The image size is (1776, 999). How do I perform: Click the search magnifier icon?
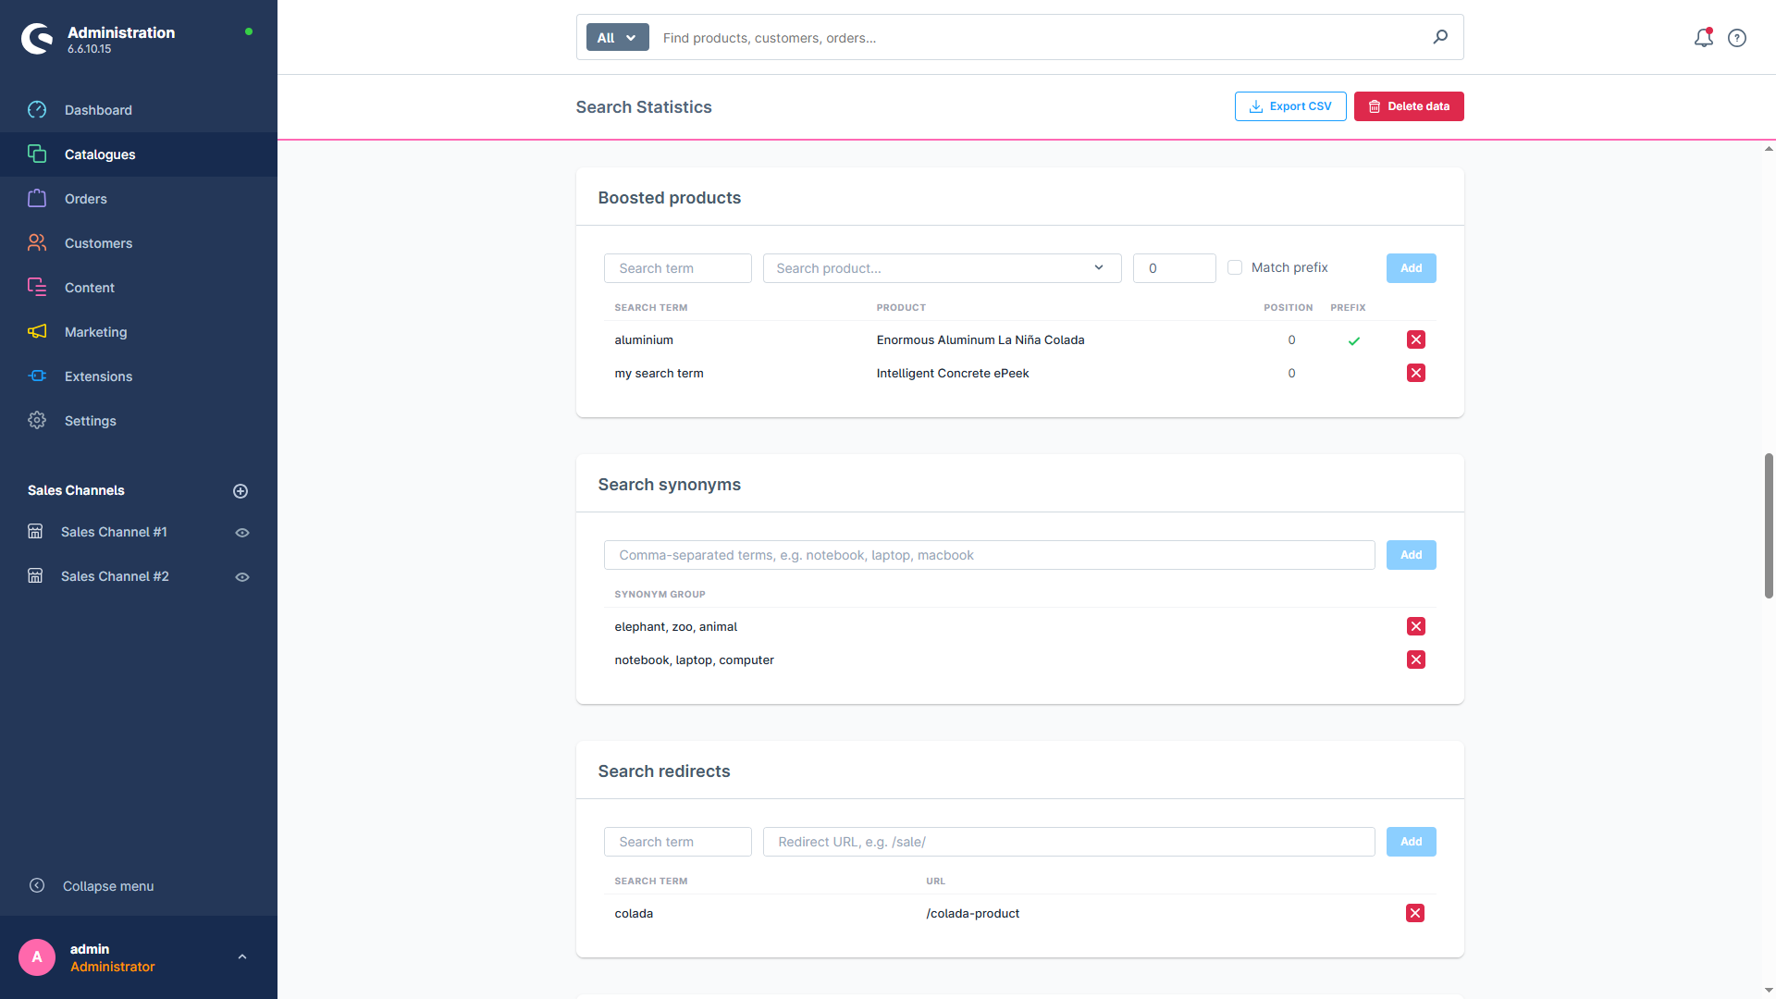click(1440, 37)
